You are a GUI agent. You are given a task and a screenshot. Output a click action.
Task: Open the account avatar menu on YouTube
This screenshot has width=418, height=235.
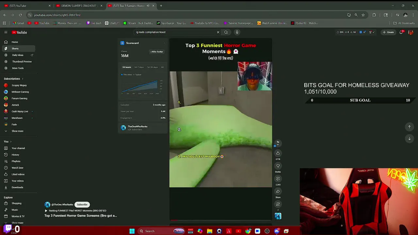pos(411,32)
